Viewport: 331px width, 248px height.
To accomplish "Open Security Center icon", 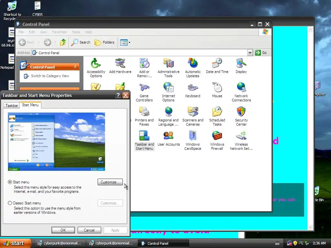I will 241,116.
